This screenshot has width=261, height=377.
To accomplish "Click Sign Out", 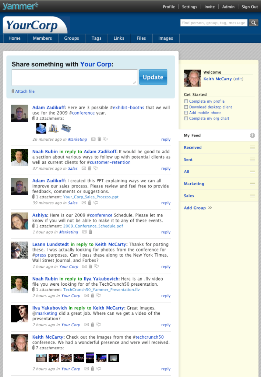I will (250, 7).
